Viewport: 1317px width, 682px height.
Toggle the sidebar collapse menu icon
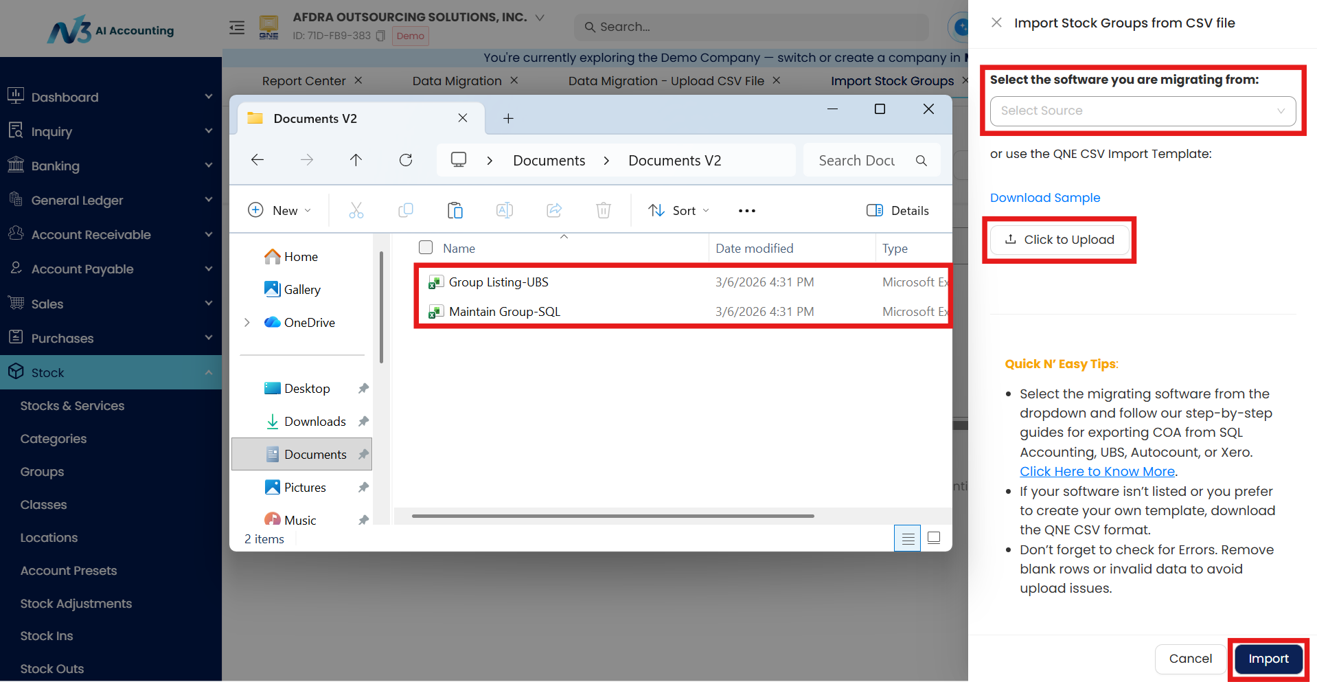237,27
